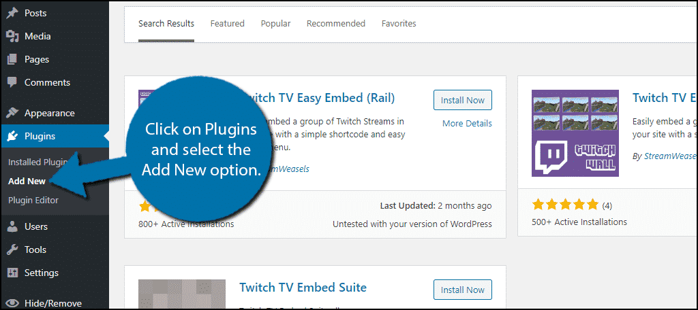
Task: Click the Hide/Remove eye icon
Action: (12, 303)
